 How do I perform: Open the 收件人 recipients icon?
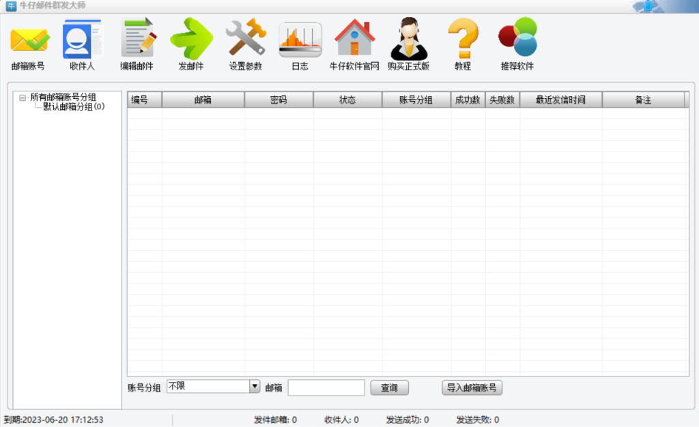[82, 41]
